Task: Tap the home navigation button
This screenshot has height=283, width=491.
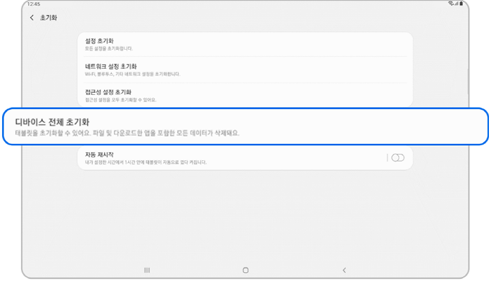Action: (x=245, y=270)
